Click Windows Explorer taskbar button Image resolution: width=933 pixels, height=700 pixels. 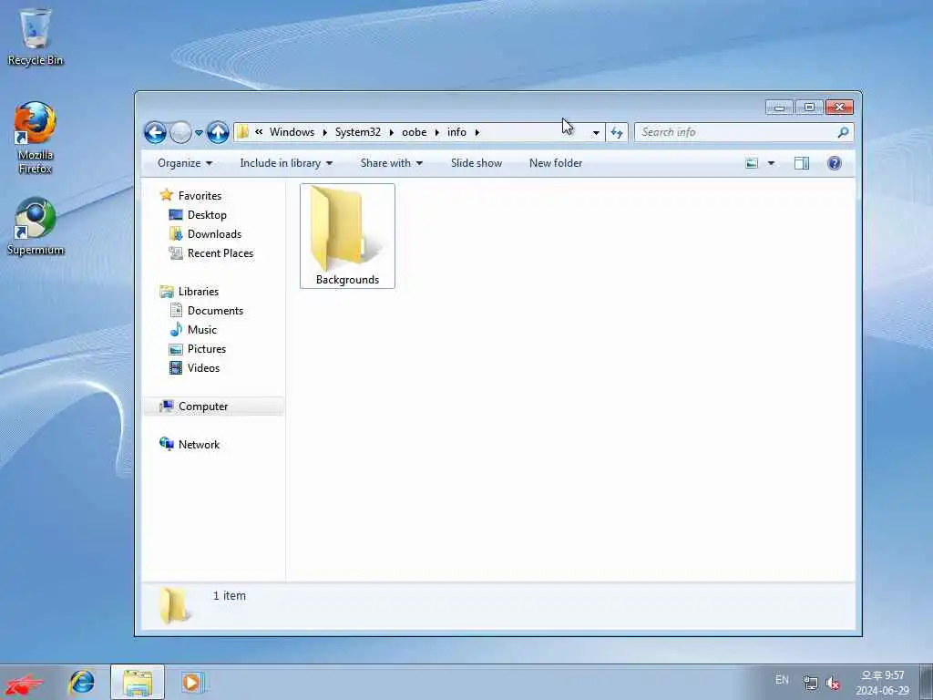[138, 682]
